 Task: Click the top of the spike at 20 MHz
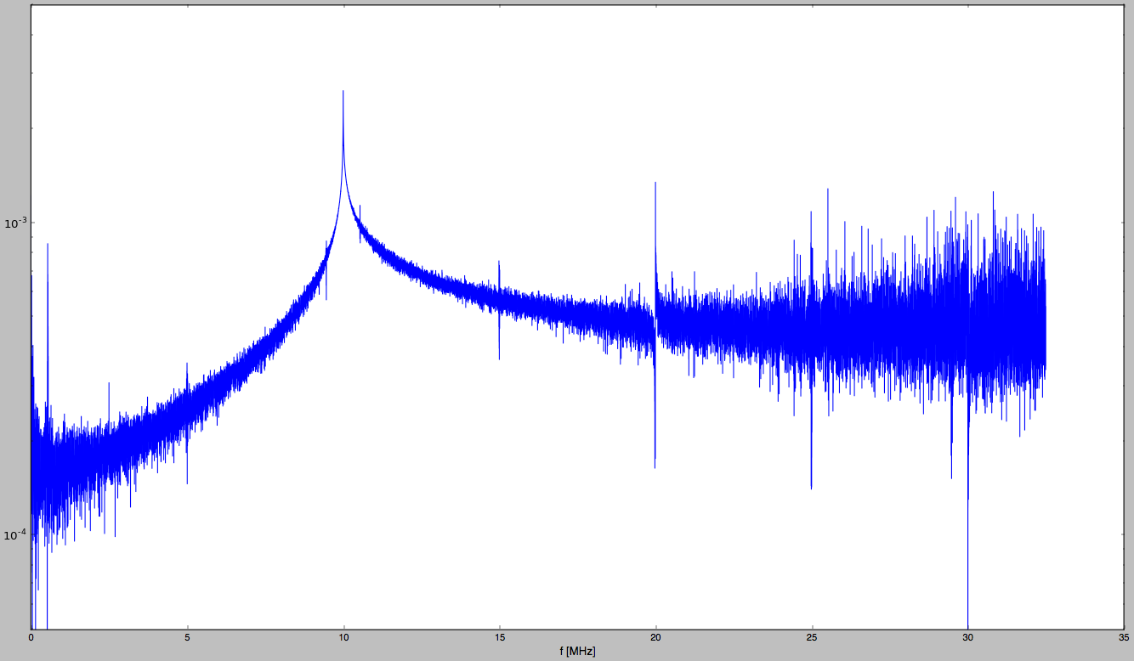point(655,183)
